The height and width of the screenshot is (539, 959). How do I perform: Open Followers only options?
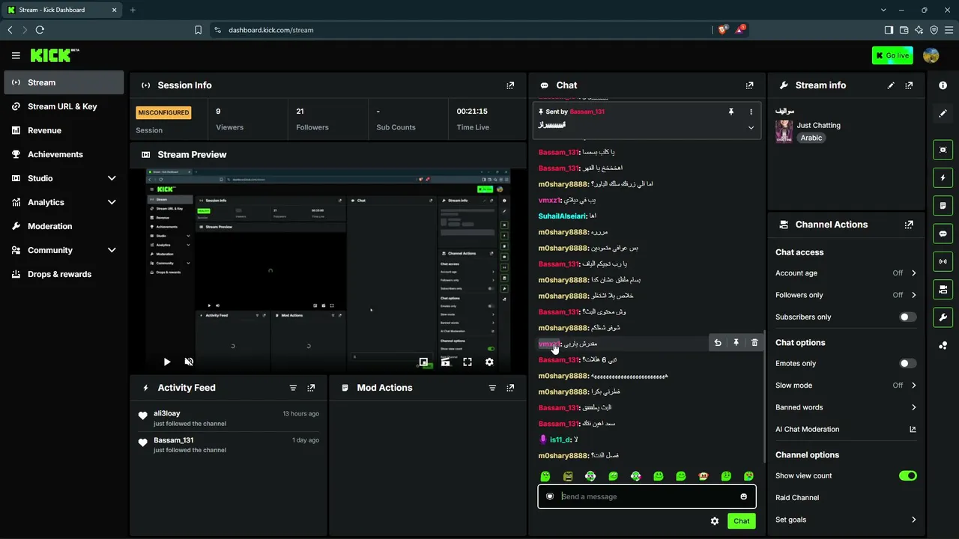(846, 295)
